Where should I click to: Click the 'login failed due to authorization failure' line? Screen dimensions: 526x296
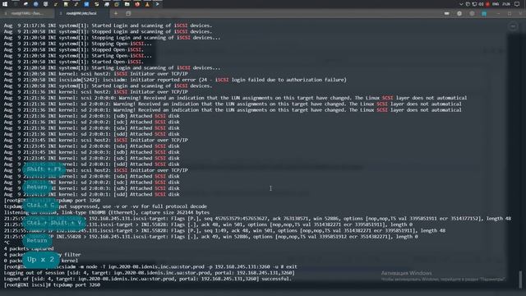[175, 80]
